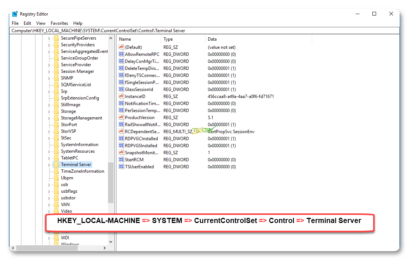Click the ProductVersion string icon

[x=121, y=118]
